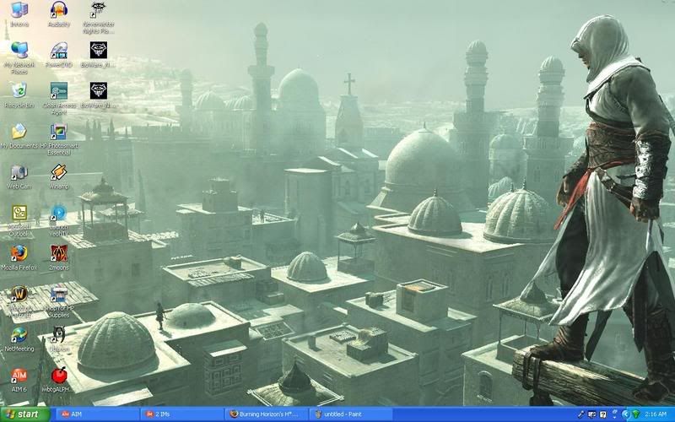Launch the Oblivion game shortcut
Viewport: 675px width, 422px height.
coord(58,339)
